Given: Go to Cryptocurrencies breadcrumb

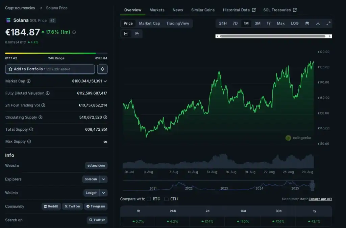Looking at the screenshot, I should click(x=20, y=8).
